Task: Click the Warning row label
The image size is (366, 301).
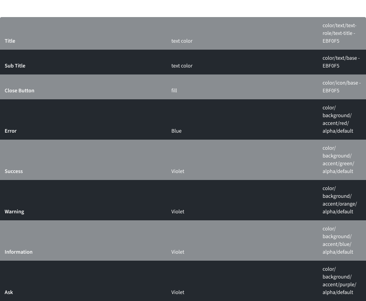Action: pyautogui.click(x=14, y=211)
